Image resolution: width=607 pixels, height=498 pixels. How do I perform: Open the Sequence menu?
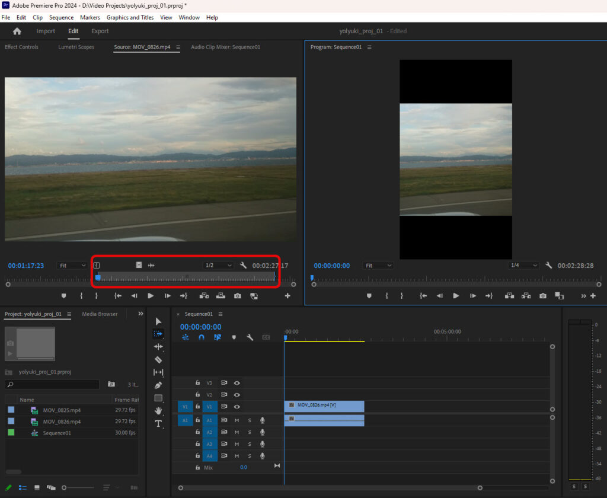pos(61,18)
